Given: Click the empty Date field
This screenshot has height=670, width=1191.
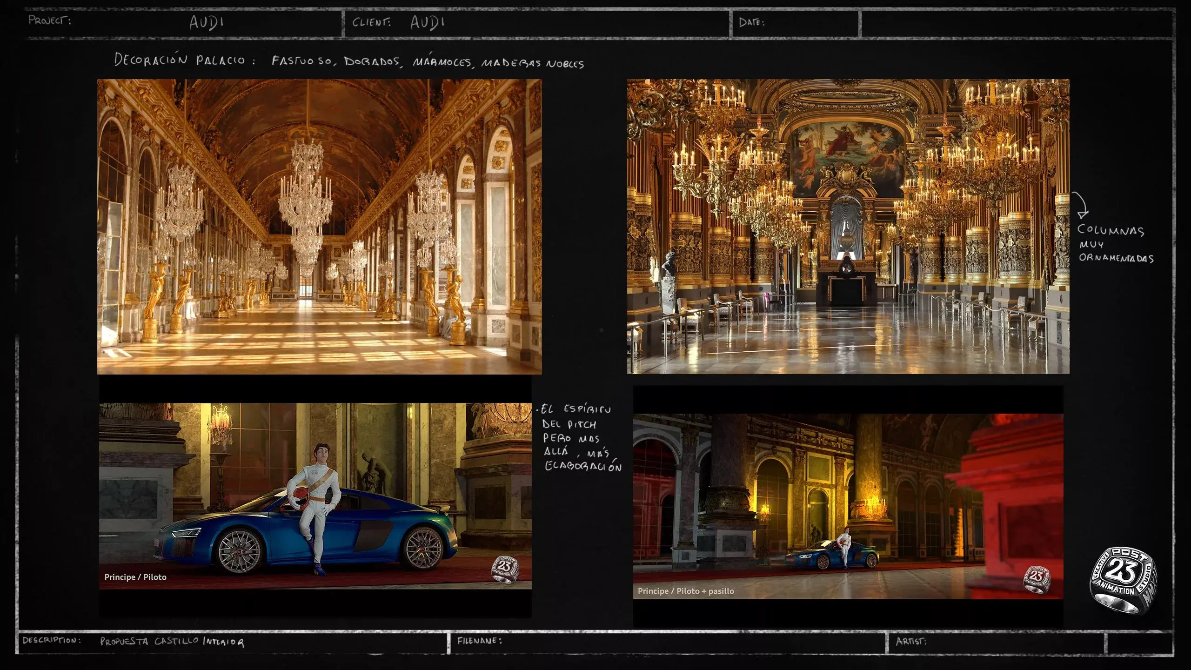Looking at the screenshot, I should (x=810, y=22).
